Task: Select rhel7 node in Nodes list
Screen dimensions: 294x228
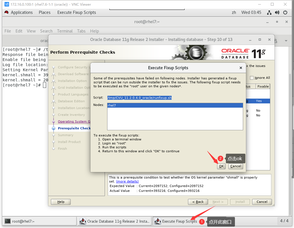Action: pyautogui.click(x=175, y=105)
